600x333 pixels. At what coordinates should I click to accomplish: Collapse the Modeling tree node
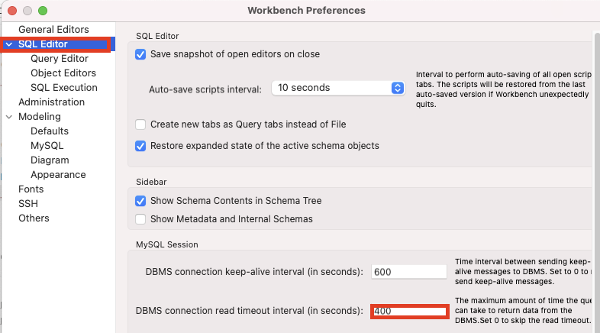pos(9,117)
